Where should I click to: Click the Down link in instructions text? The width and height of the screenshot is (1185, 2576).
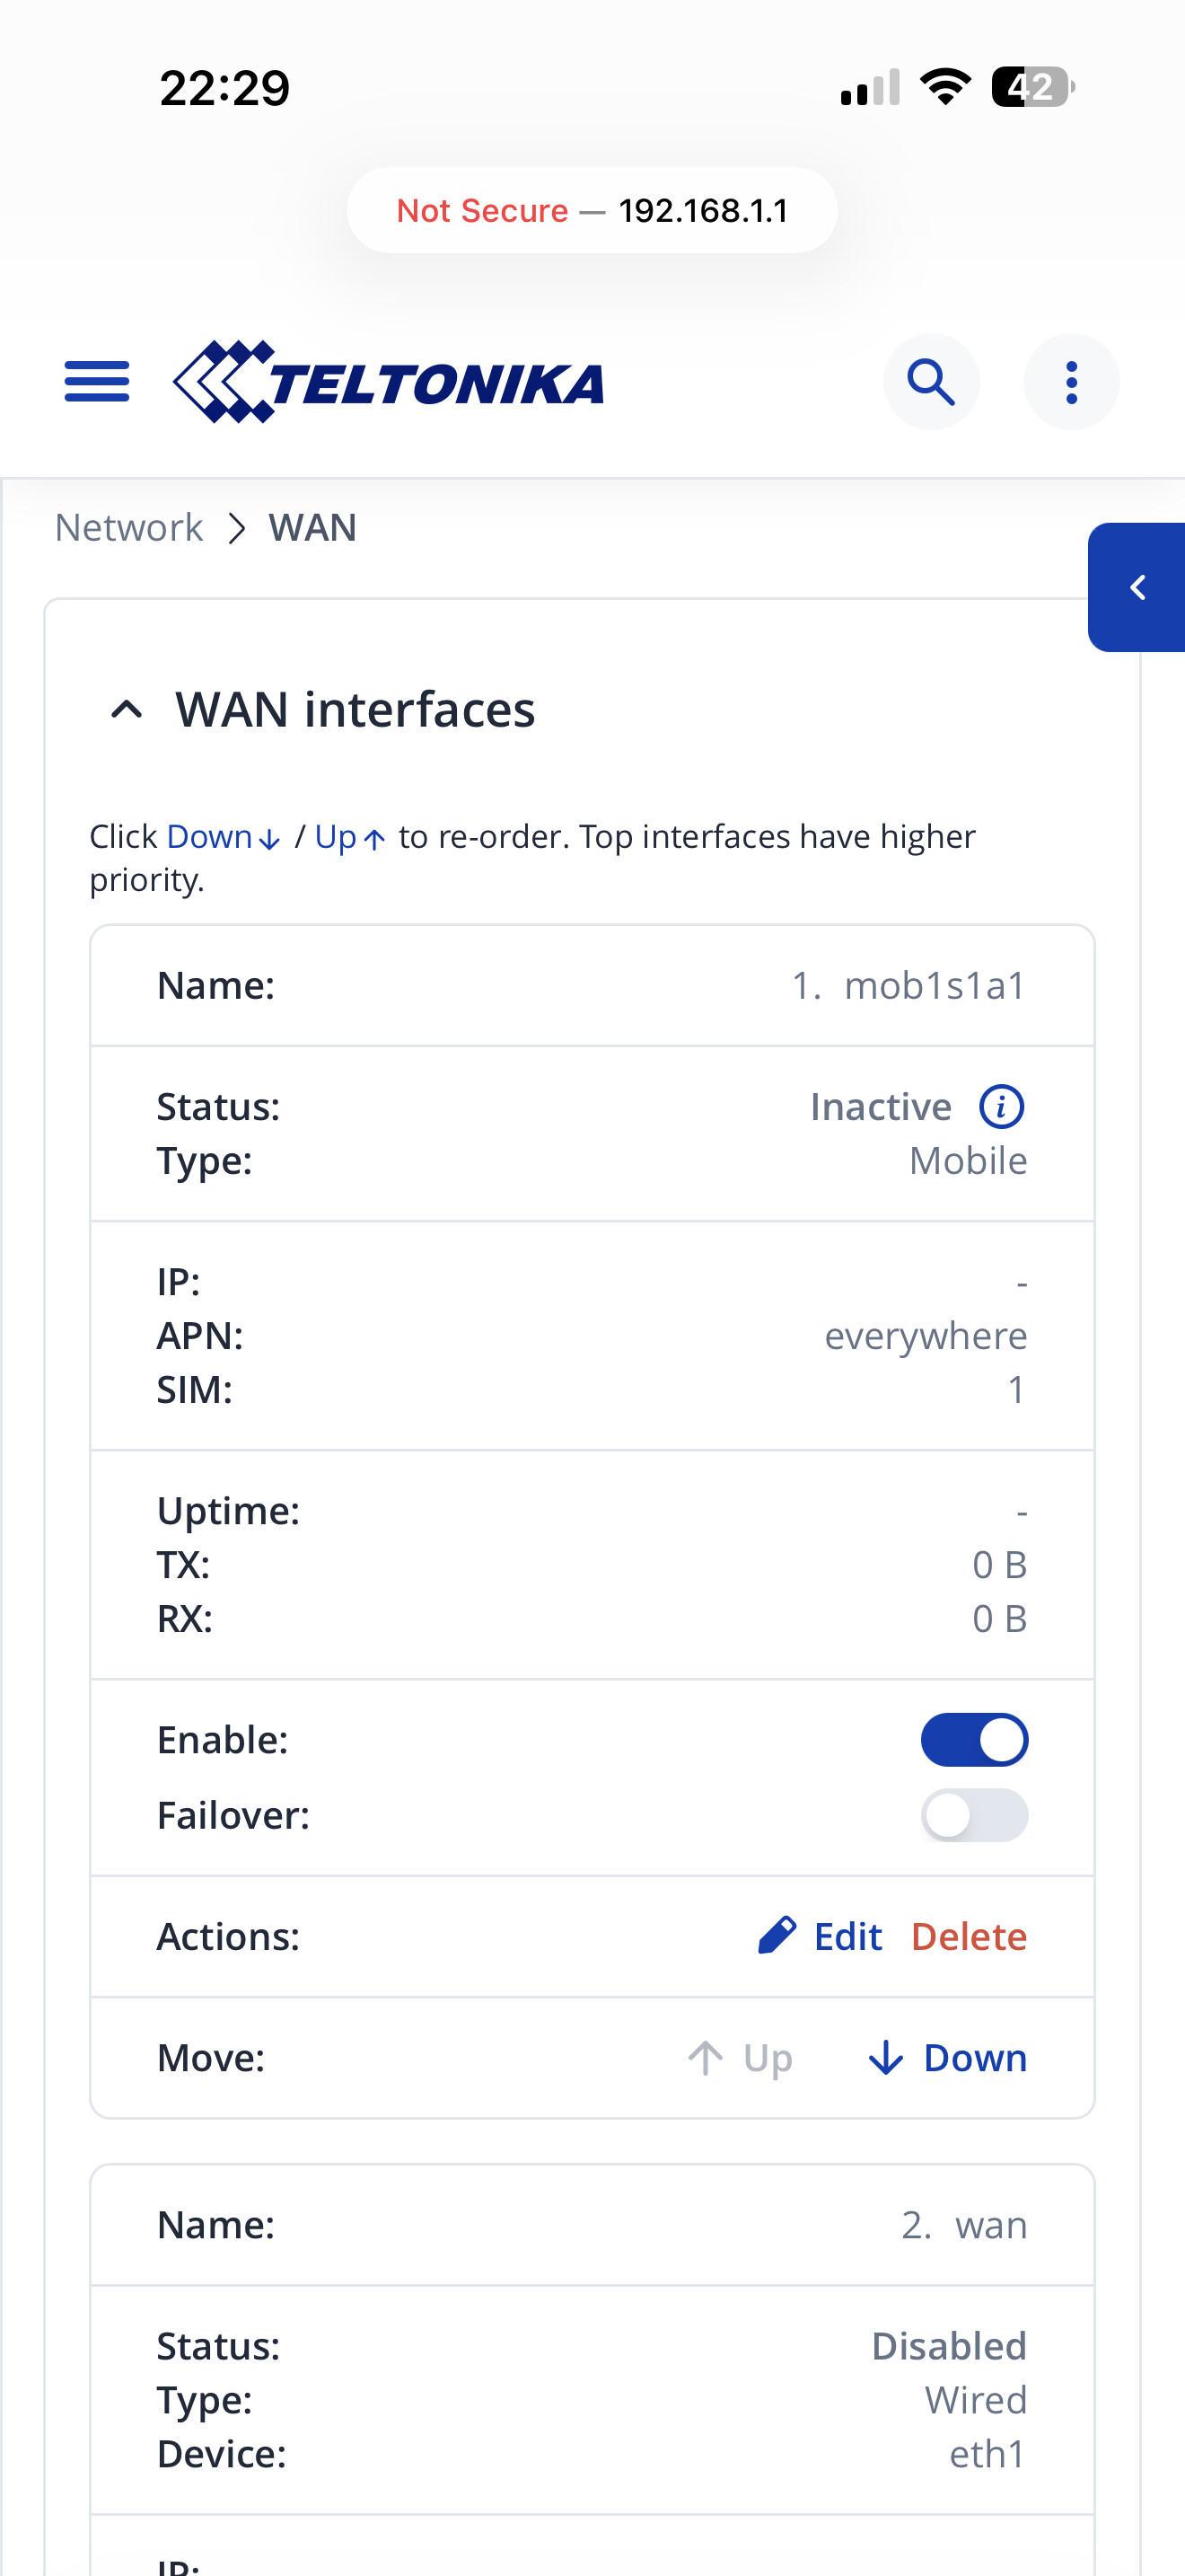point(224,836)
